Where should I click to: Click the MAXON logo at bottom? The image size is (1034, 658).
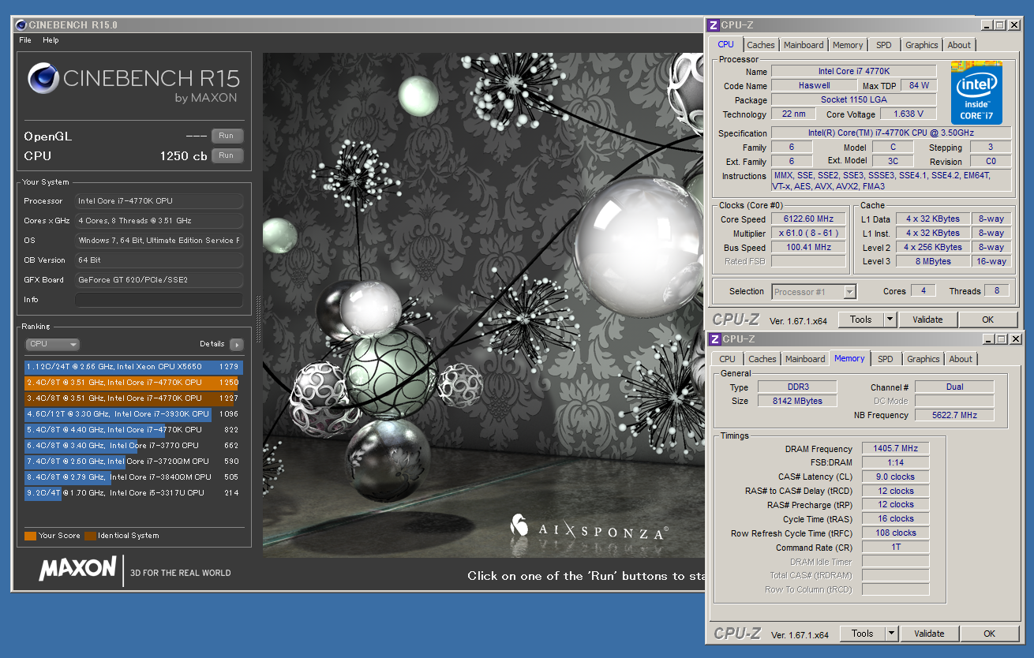77,568
